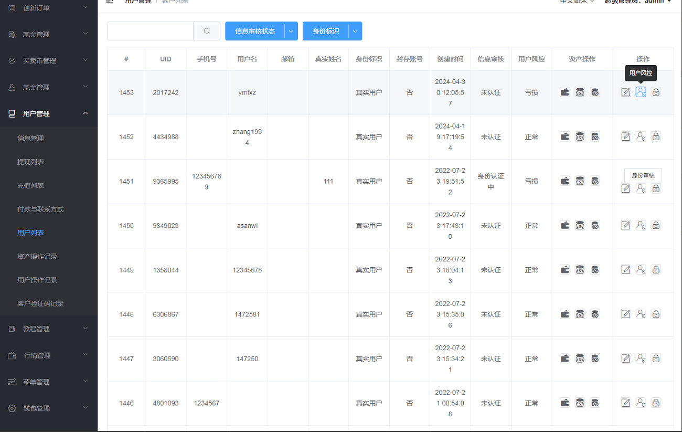Collapse the 用户管理 sidebar section
This screenshot has height=432, width=682.
[x=86, y=113]
